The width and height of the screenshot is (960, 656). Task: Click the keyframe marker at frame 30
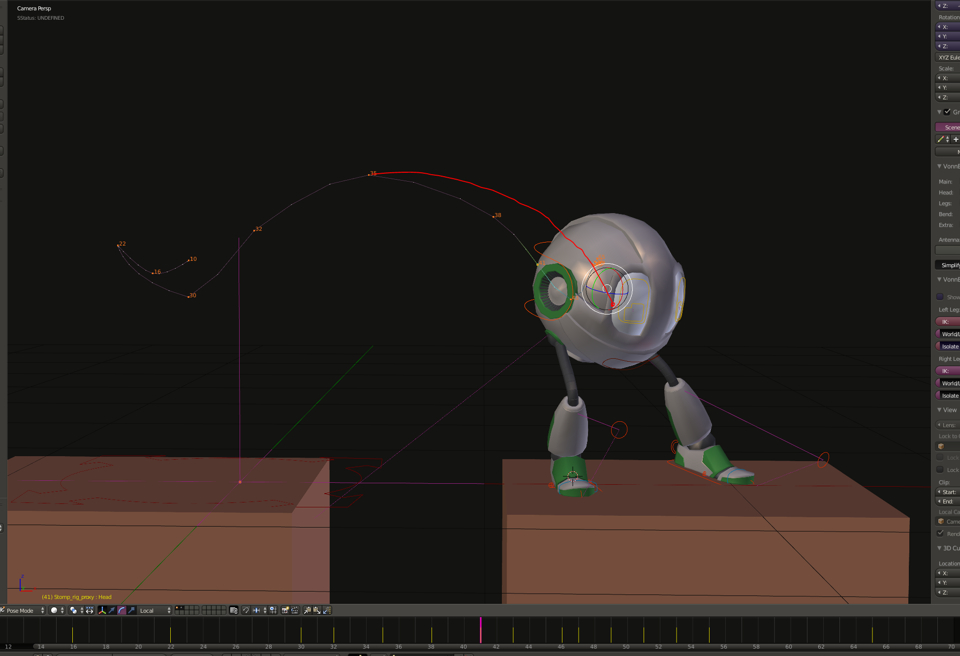click(301, 634)
